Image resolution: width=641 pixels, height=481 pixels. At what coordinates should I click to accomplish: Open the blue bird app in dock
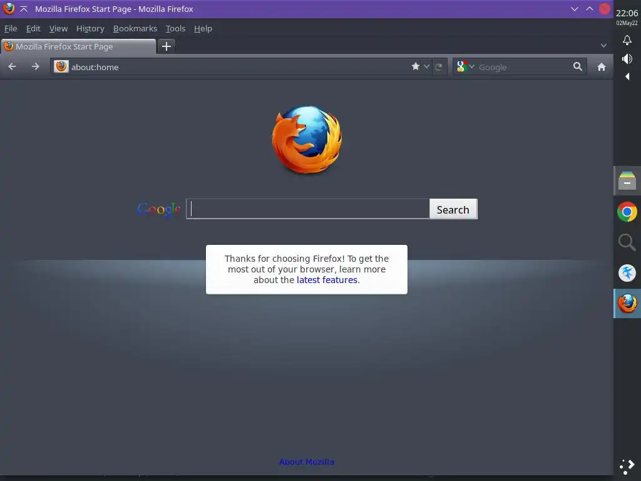(627, 273)
